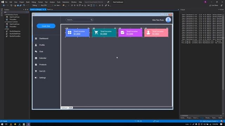This screenshot has width=225, height=126.
Task: Select BunifuDatepicker in the Toolbox
Action: pyautogui.click(x=15, y=31)
